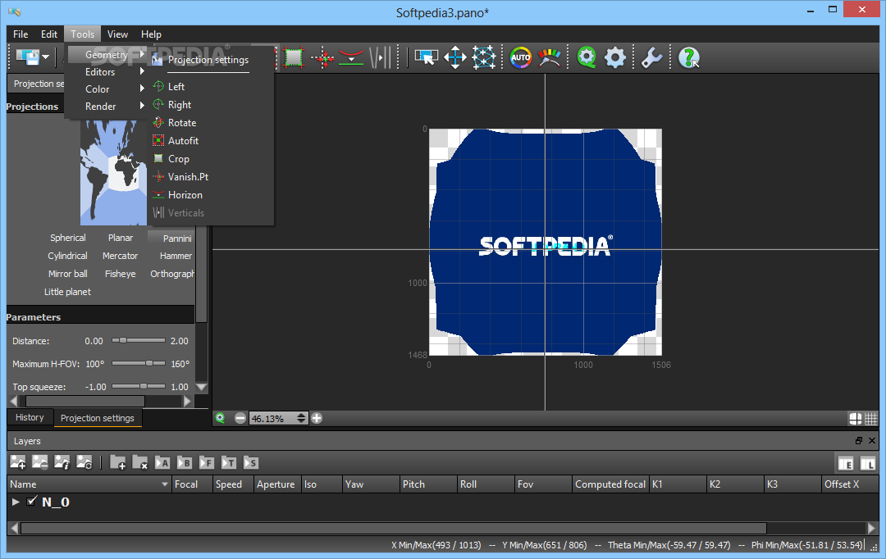Select the Mercator projection

coord(121,256)
